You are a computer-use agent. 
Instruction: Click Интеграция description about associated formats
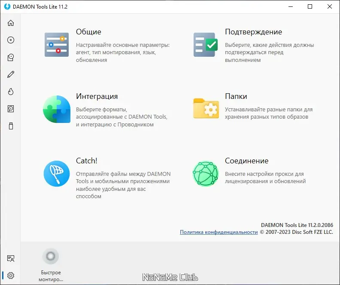(121, 117)
